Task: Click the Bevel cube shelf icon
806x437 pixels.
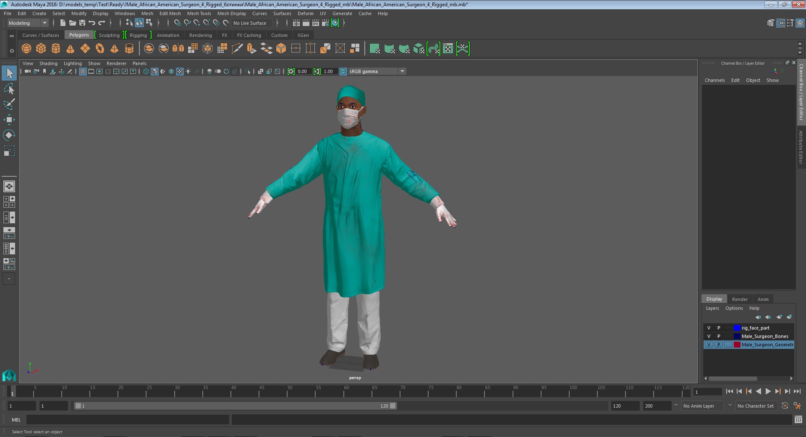Action: (281, 49)
